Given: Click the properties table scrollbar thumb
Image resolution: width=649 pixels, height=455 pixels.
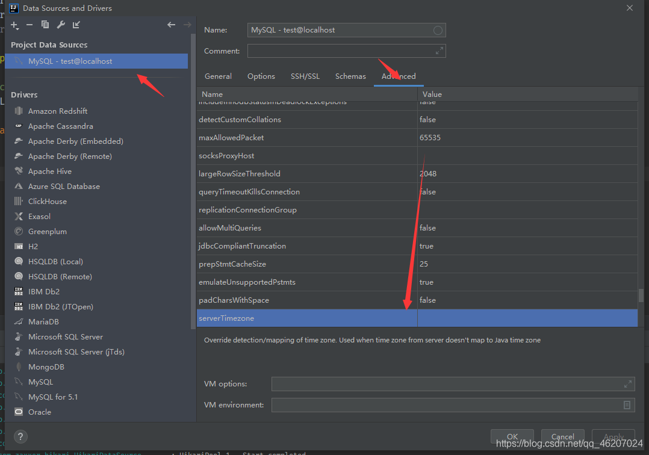Looking at the screenshot, I should click(x=641, y=296).
